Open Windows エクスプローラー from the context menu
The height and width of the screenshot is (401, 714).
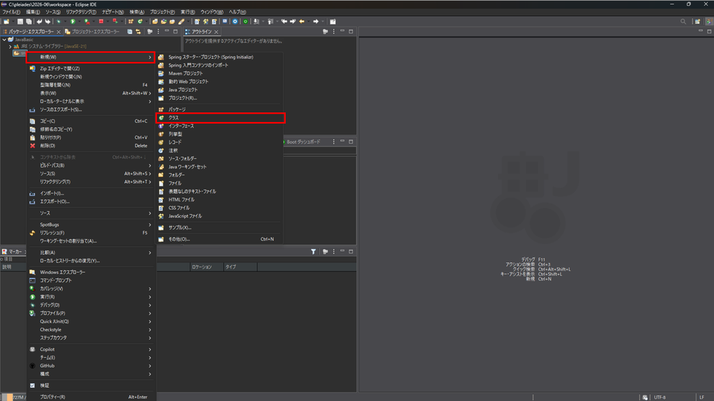[x=91, y=272]
